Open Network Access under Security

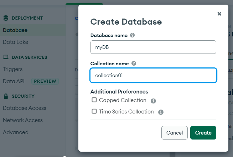point(23,120)
